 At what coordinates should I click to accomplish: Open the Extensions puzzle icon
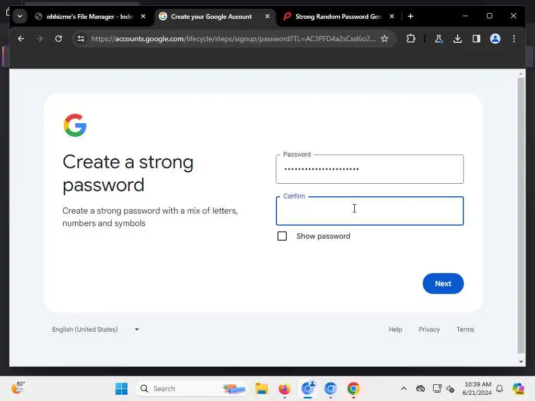tap(411, 39)
